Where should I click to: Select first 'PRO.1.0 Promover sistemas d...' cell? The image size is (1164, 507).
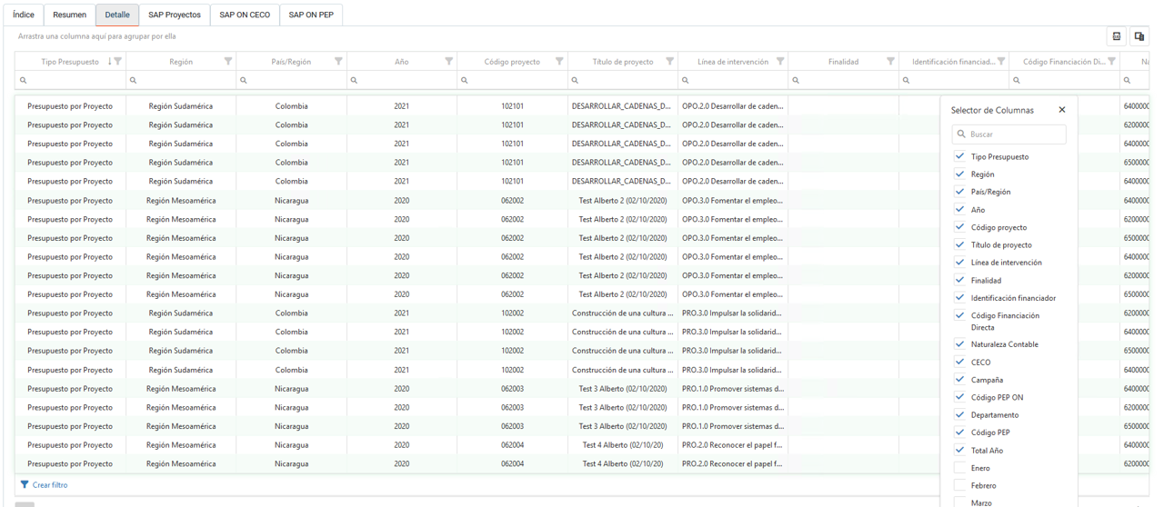pos(732,389)
